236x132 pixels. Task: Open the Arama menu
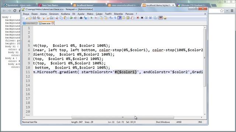click(44, 14)
